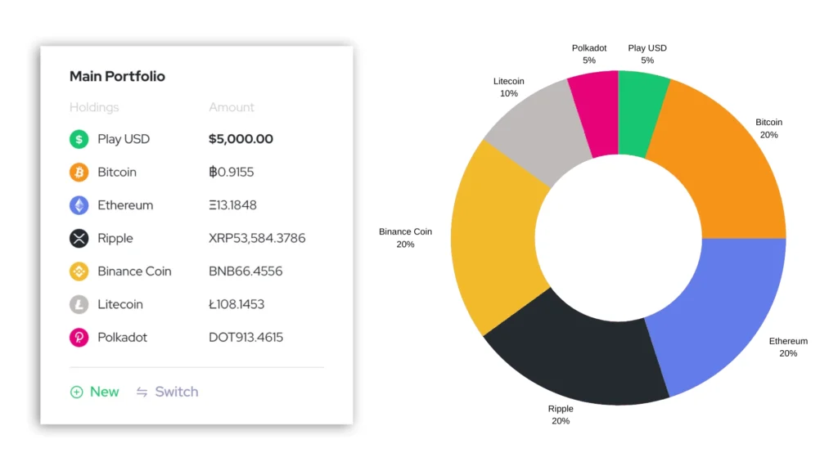This screenshot has height=471, width=838.
Task: Click the $5,000.00 amount value
Action: point(241,139)
